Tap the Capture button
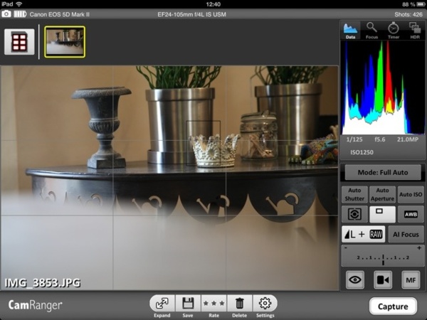This screenshot has height=320, width=427. pos(393,306)
